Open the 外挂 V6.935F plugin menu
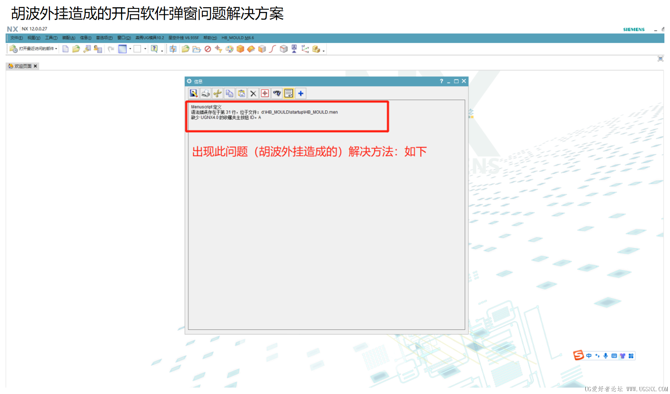670x394 pixels. coord(183,38)
